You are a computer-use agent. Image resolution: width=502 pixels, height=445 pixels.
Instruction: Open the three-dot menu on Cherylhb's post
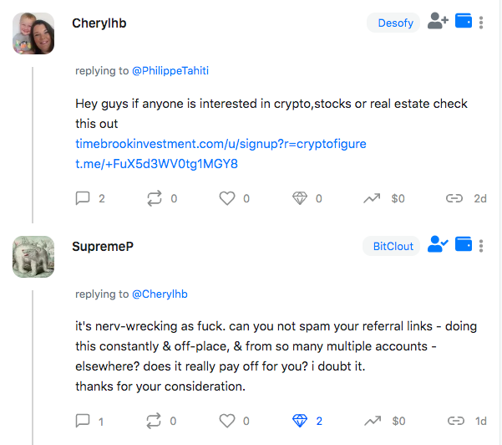pyautogui.click(x=482, y=23)
